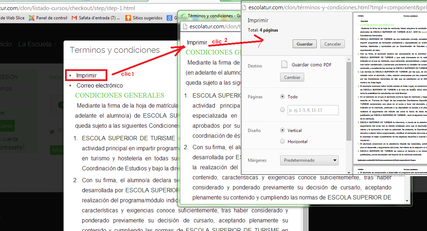Viewport: 427px width, 231px height.
Task: Toggle the checkbox behind the Terminos modal
Action: tap(52, 132)
